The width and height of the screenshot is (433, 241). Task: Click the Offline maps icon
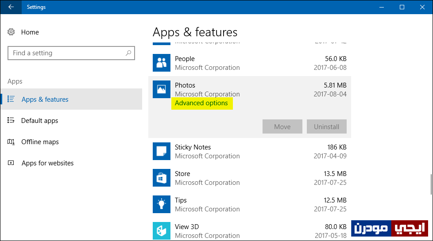tap(11, 142)
